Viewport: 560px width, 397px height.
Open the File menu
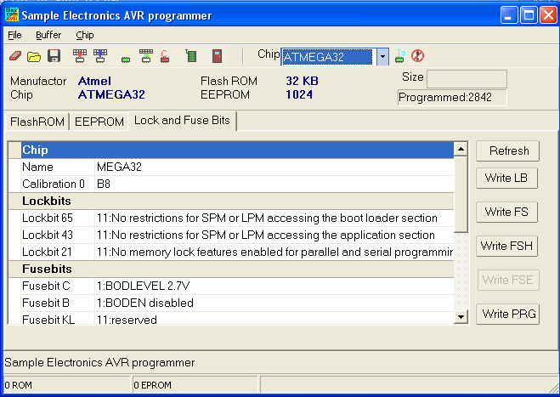click(14, 35)
